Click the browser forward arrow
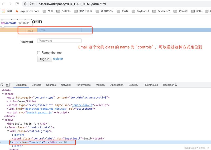The height and width of the screenshot is (150, 211). pyautogui.click(x=10, y=4)
